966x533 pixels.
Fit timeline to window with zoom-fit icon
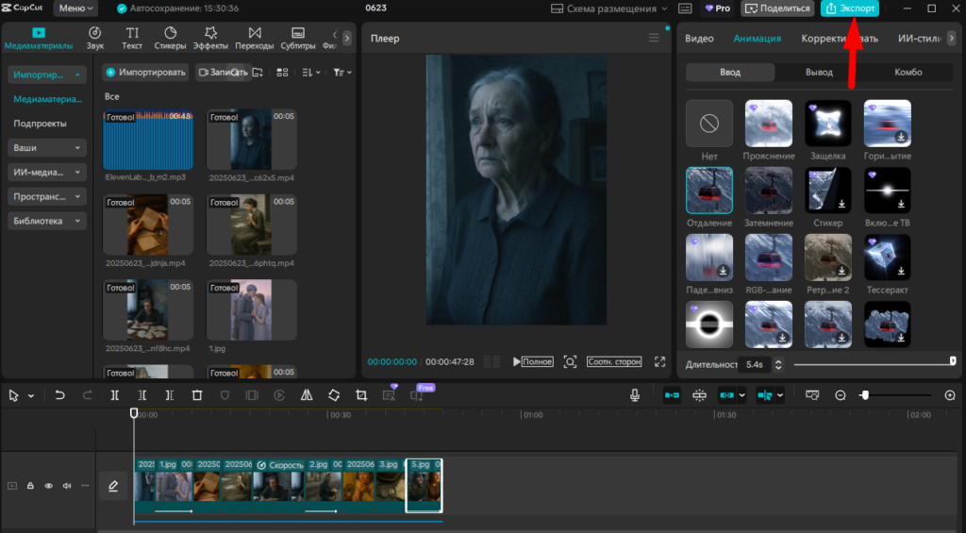812,395
